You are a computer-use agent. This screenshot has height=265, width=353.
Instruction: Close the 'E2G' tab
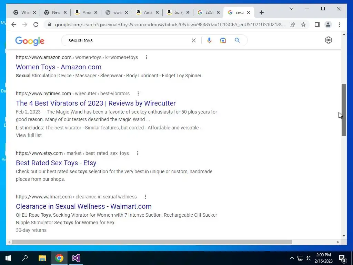click(218, 12)
